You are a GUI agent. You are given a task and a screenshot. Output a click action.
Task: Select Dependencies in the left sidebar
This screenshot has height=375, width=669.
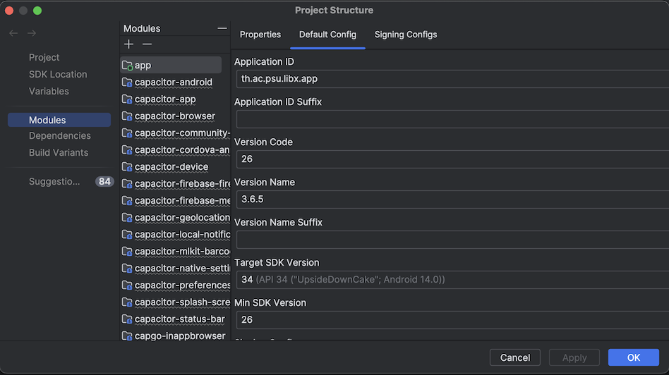pyautogui.click(x=60, y=136)
